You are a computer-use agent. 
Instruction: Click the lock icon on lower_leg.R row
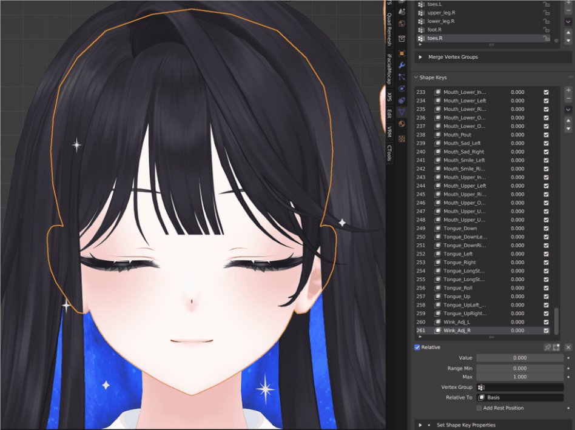tap(546, 21)
